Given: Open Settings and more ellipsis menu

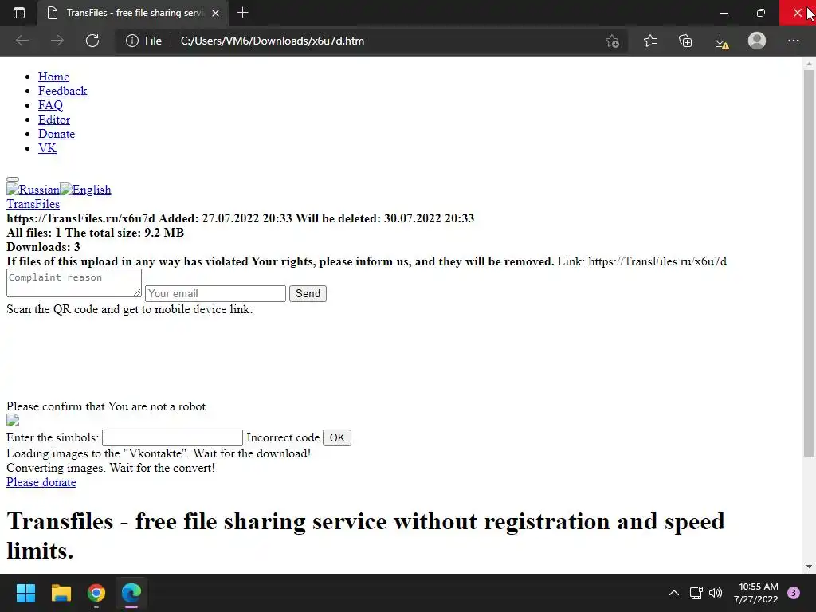Looking at the screenshot, I should point(793,41).
